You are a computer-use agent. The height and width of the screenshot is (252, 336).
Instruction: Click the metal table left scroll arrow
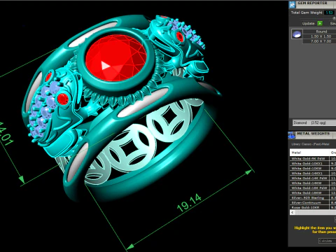(293, 212)
